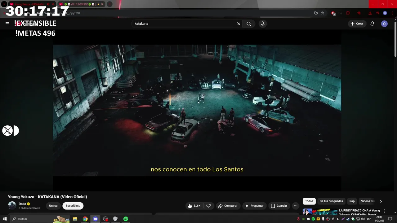
Task: Join the channel via Unirse
Action: [x=53, y=206]
